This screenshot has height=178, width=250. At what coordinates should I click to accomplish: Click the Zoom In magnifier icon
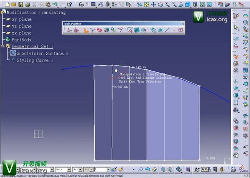pyautogui.click(x=167, y=5)
